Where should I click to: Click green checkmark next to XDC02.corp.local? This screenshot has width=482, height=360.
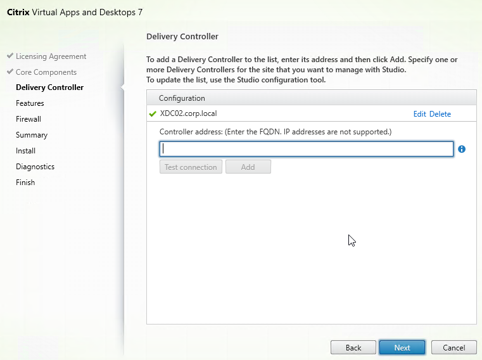(x=153, y=114)
